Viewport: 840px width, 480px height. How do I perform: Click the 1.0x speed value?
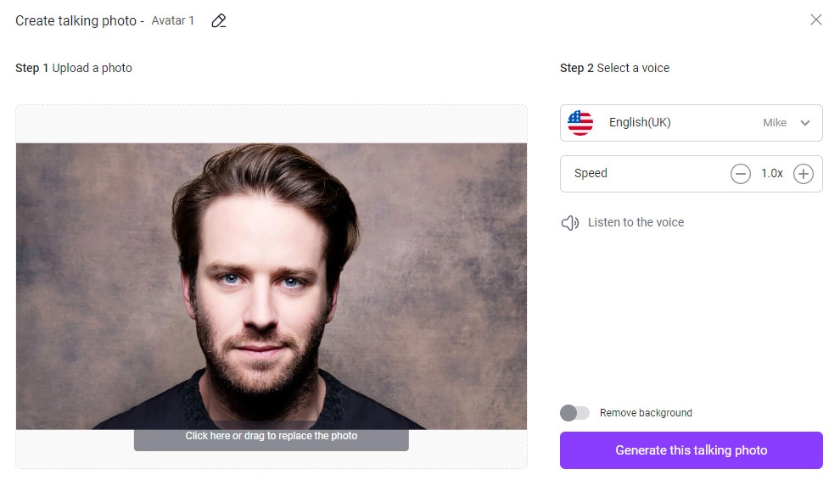click(x=771, y=174)
